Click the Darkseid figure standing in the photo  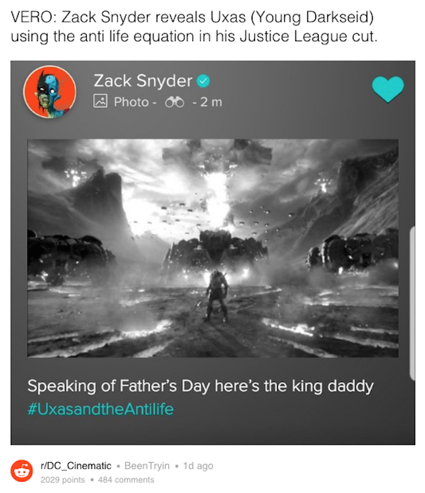pos(216,296)
